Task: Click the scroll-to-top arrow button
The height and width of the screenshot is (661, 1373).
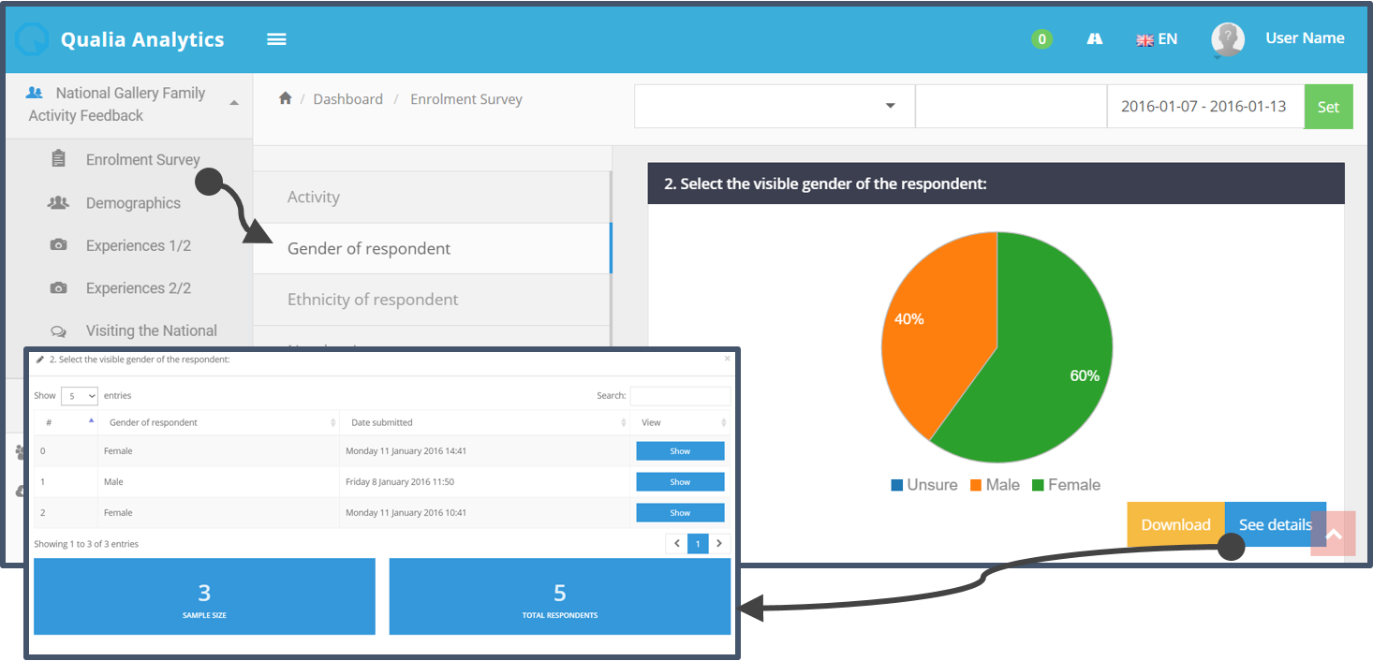Action: (1333, 534)
